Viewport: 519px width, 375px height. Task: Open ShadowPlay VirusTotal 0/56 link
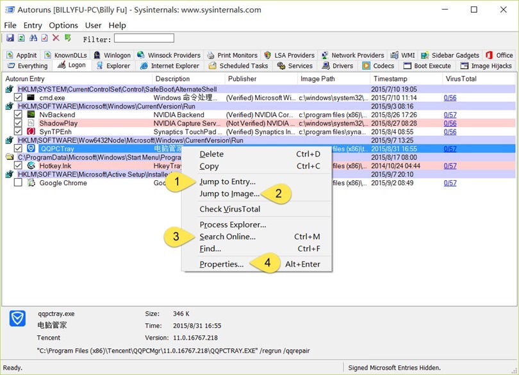[x=450, y=123]
